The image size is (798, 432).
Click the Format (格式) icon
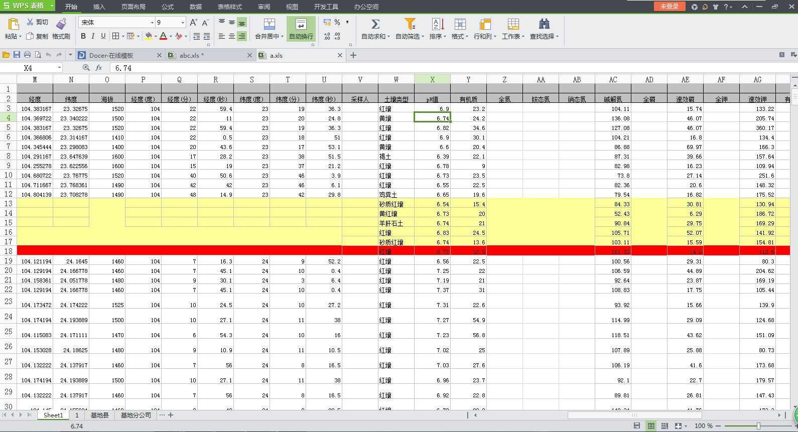(x=460, y=24)
